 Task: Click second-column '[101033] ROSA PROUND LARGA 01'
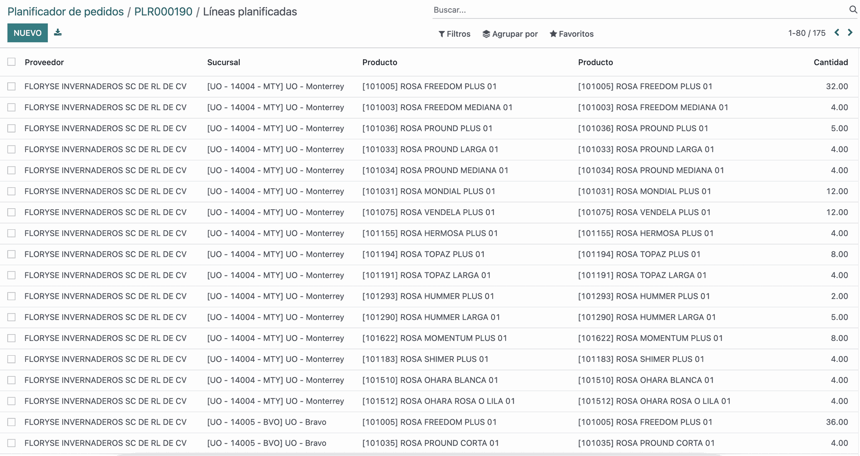(x=646, y=149)
